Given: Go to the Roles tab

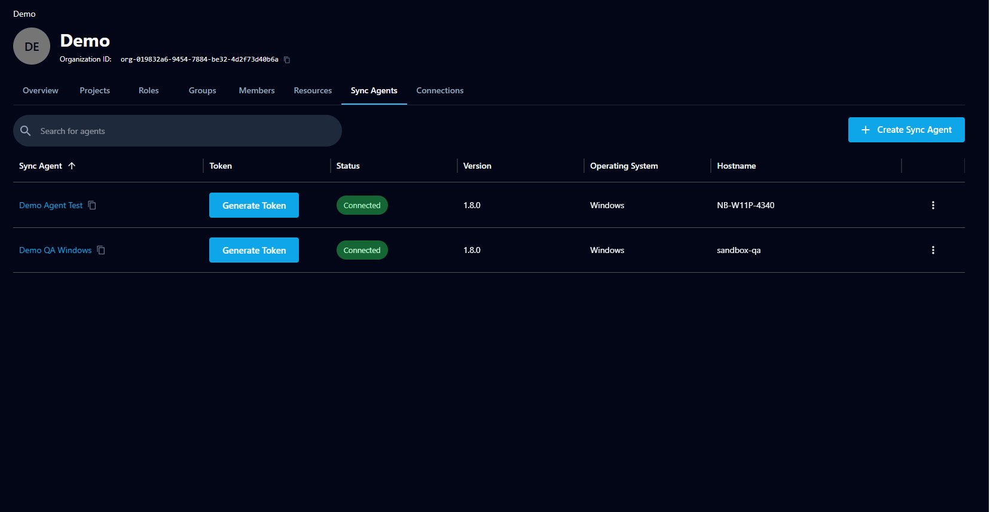Looking at the screenshot, I should coord(149,90).
